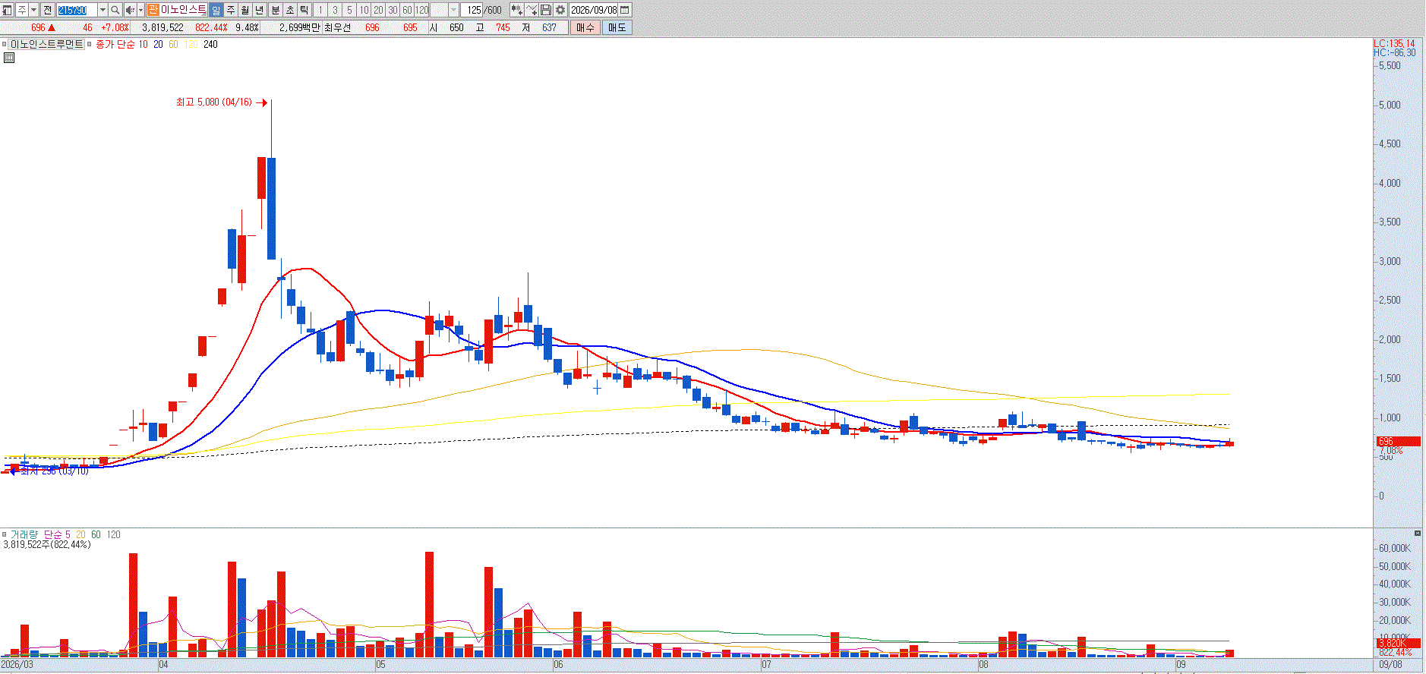Screen dimensions: 1426x674
Task: Click the small square marker before 종가 단순
Action: (90, 44)
